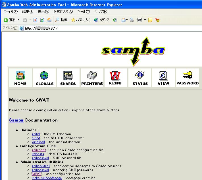Screen dimensions: 202x180
Task: Follow the smb.conf documentation link
Action: pos(39,150)
